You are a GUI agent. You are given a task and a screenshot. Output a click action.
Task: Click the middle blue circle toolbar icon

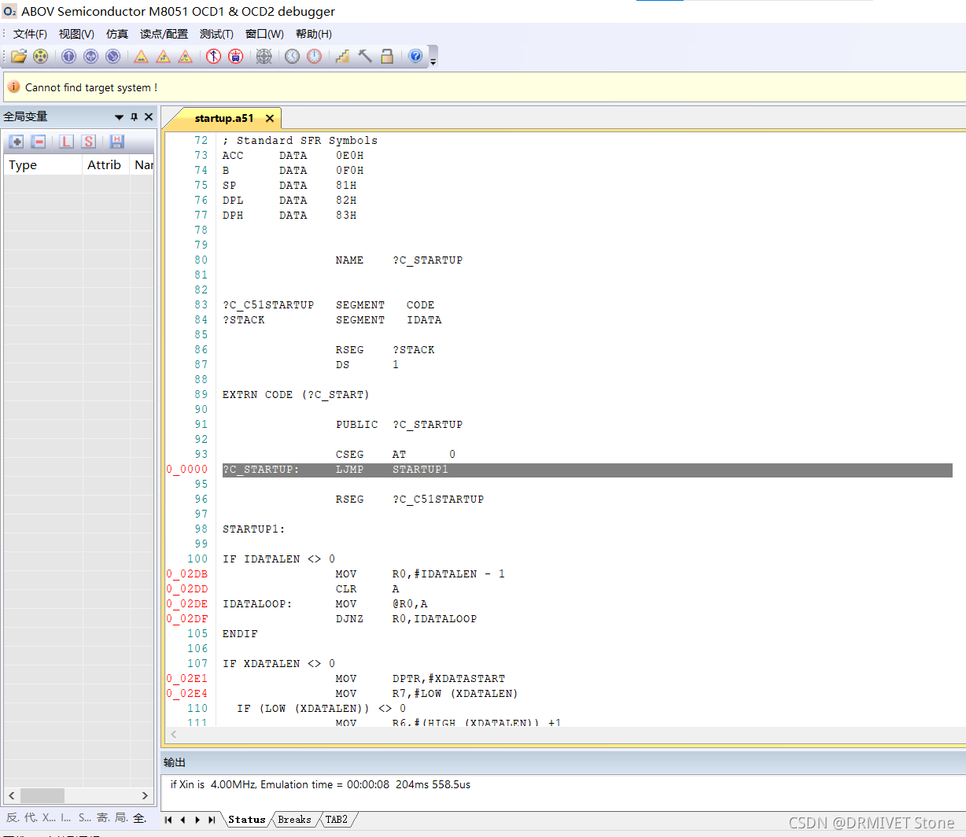(91, 57)
